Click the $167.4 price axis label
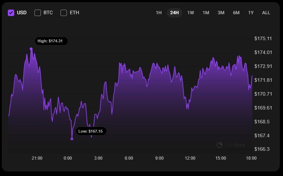 pyautogui.click(x=262, y=135)
